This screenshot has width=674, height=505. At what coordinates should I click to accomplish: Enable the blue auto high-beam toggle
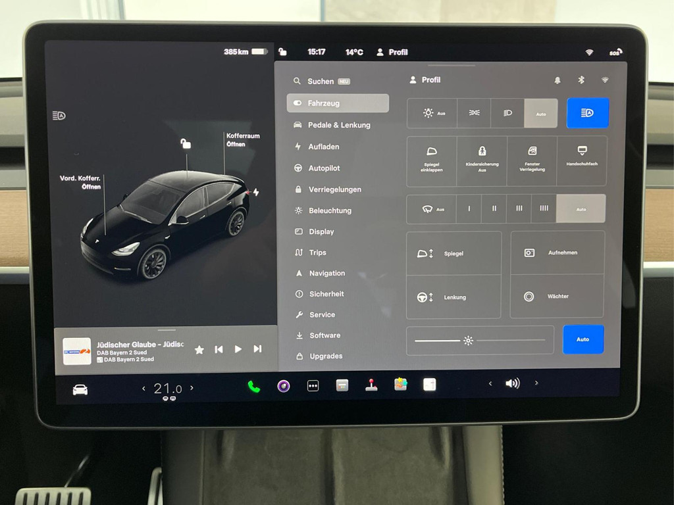click(587, 112)
